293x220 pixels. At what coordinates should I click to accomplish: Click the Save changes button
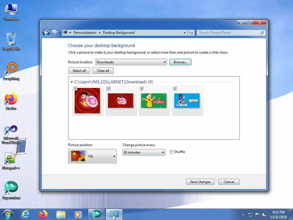click(200, 182)
